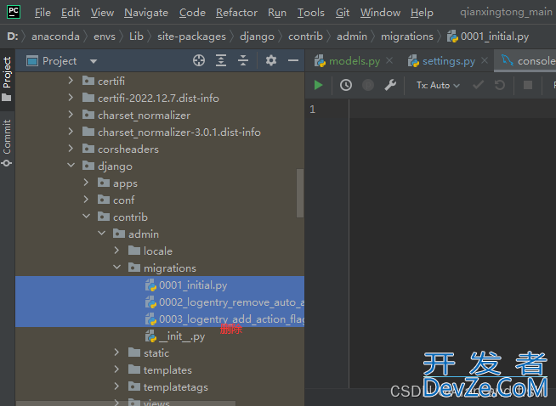Open console settings wrench icon
556x406 pixels.
(x=390, y=85)
